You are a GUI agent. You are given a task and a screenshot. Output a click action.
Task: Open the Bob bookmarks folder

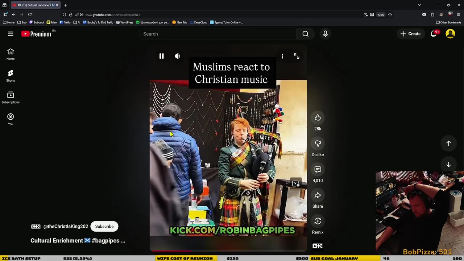(x=22, y=22)
